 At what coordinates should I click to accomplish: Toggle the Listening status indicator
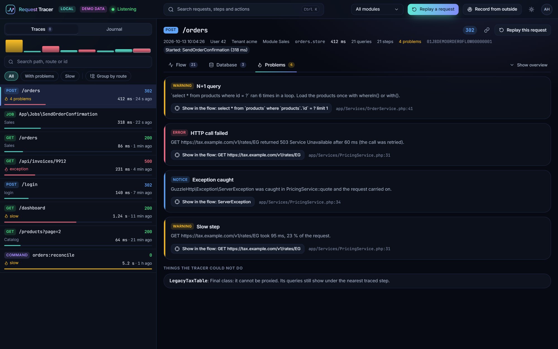[124, 9]
